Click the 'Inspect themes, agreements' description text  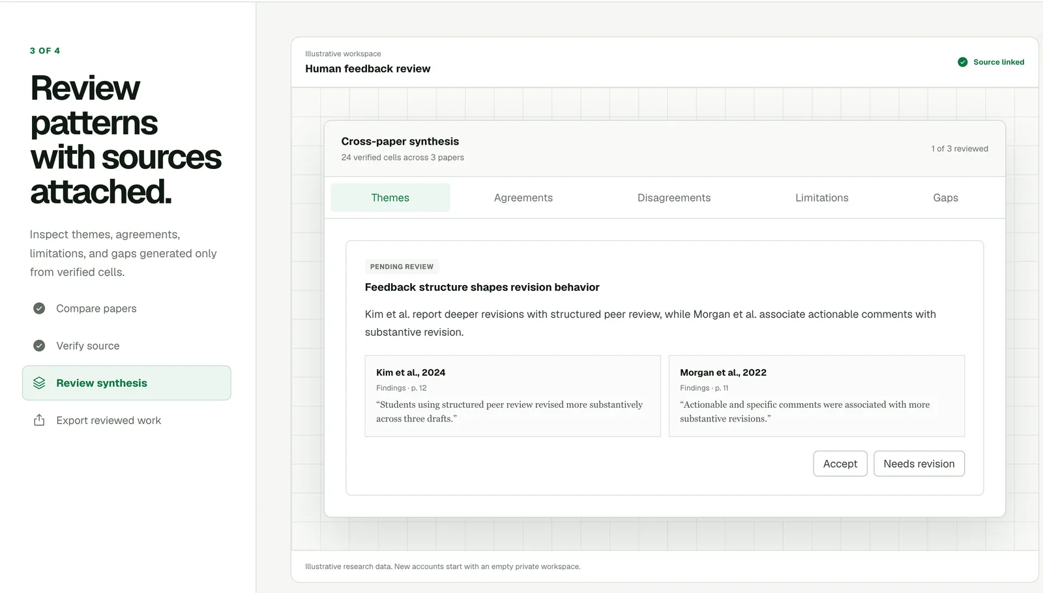(123, 253)
